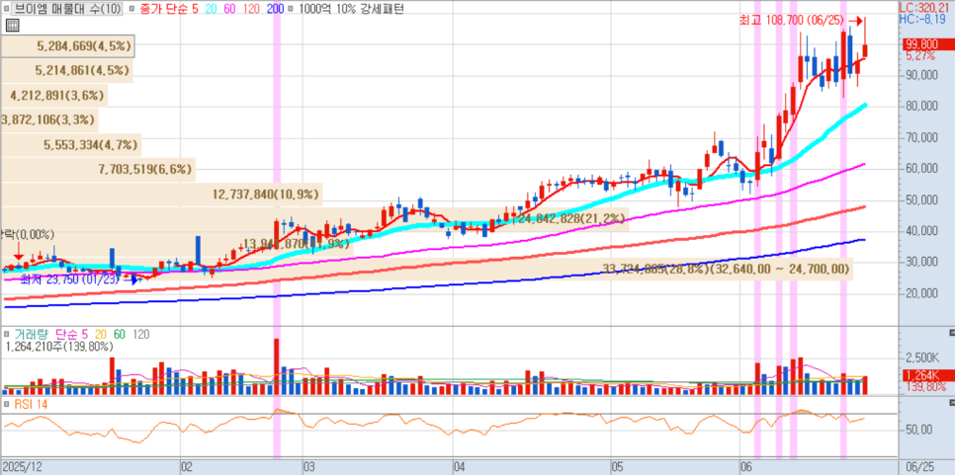Click the 60,000 price axis label
This screenshot has width=955, height=475.
coord(921,169)
